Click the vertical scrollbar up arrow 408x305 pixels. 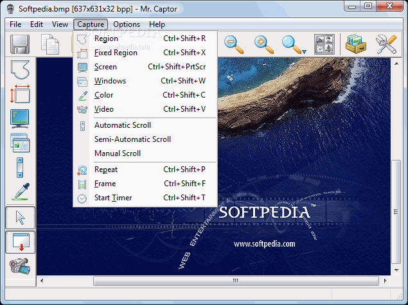(x=396, y=64)
